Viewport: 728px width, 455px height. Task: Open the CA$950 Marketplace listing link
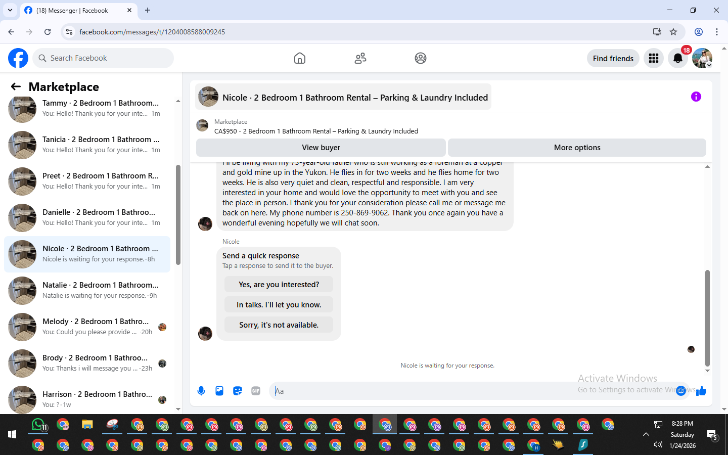[x=316, y=131]
